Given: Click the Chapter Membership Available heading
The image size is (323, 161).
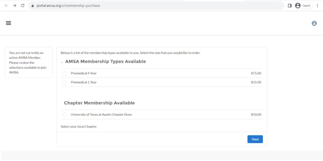Looking at the screenshot, I should pyautogui.click(x=99, y=103).
